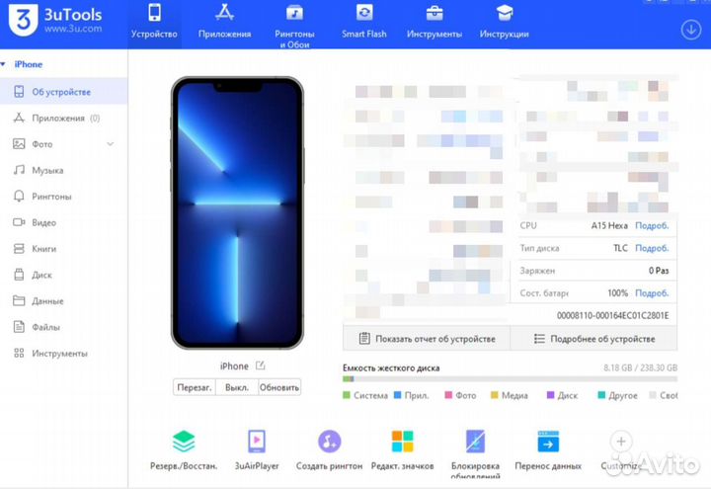Click the Customize plus icon

(620, 442)
